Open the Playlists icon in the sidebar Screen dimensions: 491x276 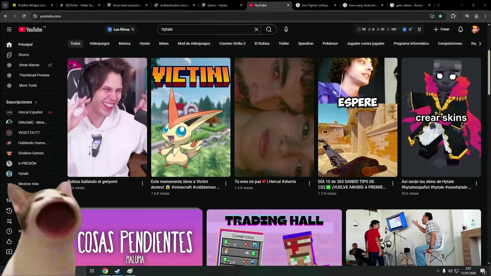point(9,221)
